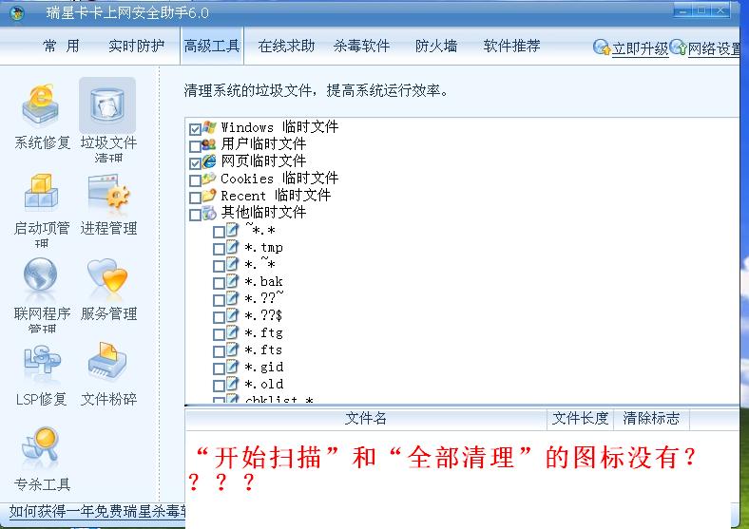Open 在线求助 tab

pyautogui.click(x=286, y=46)
